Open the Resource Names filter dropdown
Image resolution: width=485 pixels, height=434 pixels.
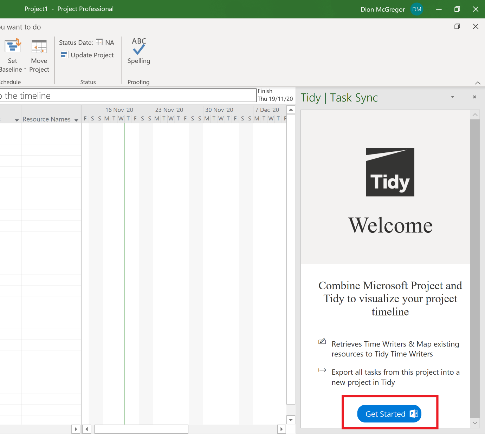pyautogui.click(x=76, y=120)
